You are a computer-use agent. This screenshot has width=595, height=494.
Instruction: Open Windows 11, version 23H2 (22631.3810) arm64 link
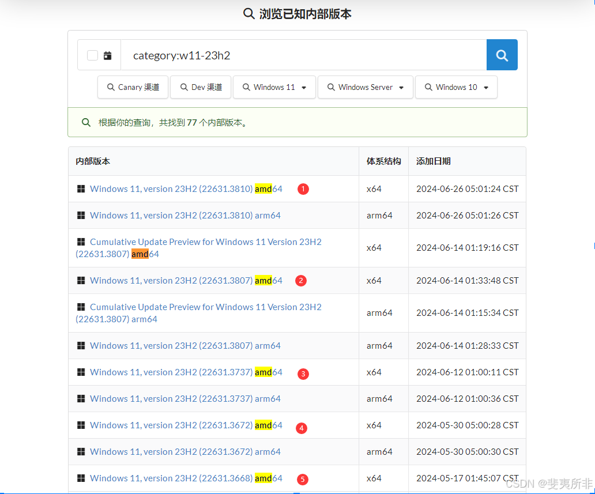(185, 216)
